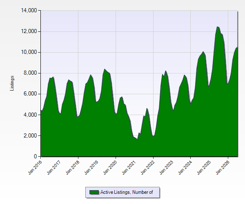The image size is (245, 204).
Task: Click the 14,000 y-axis value
Action: (29, 11)
